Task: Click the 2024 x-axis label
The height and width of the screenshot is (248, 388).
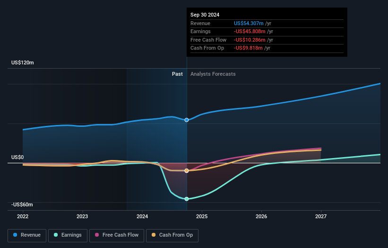Action: [x=142, y=216]
